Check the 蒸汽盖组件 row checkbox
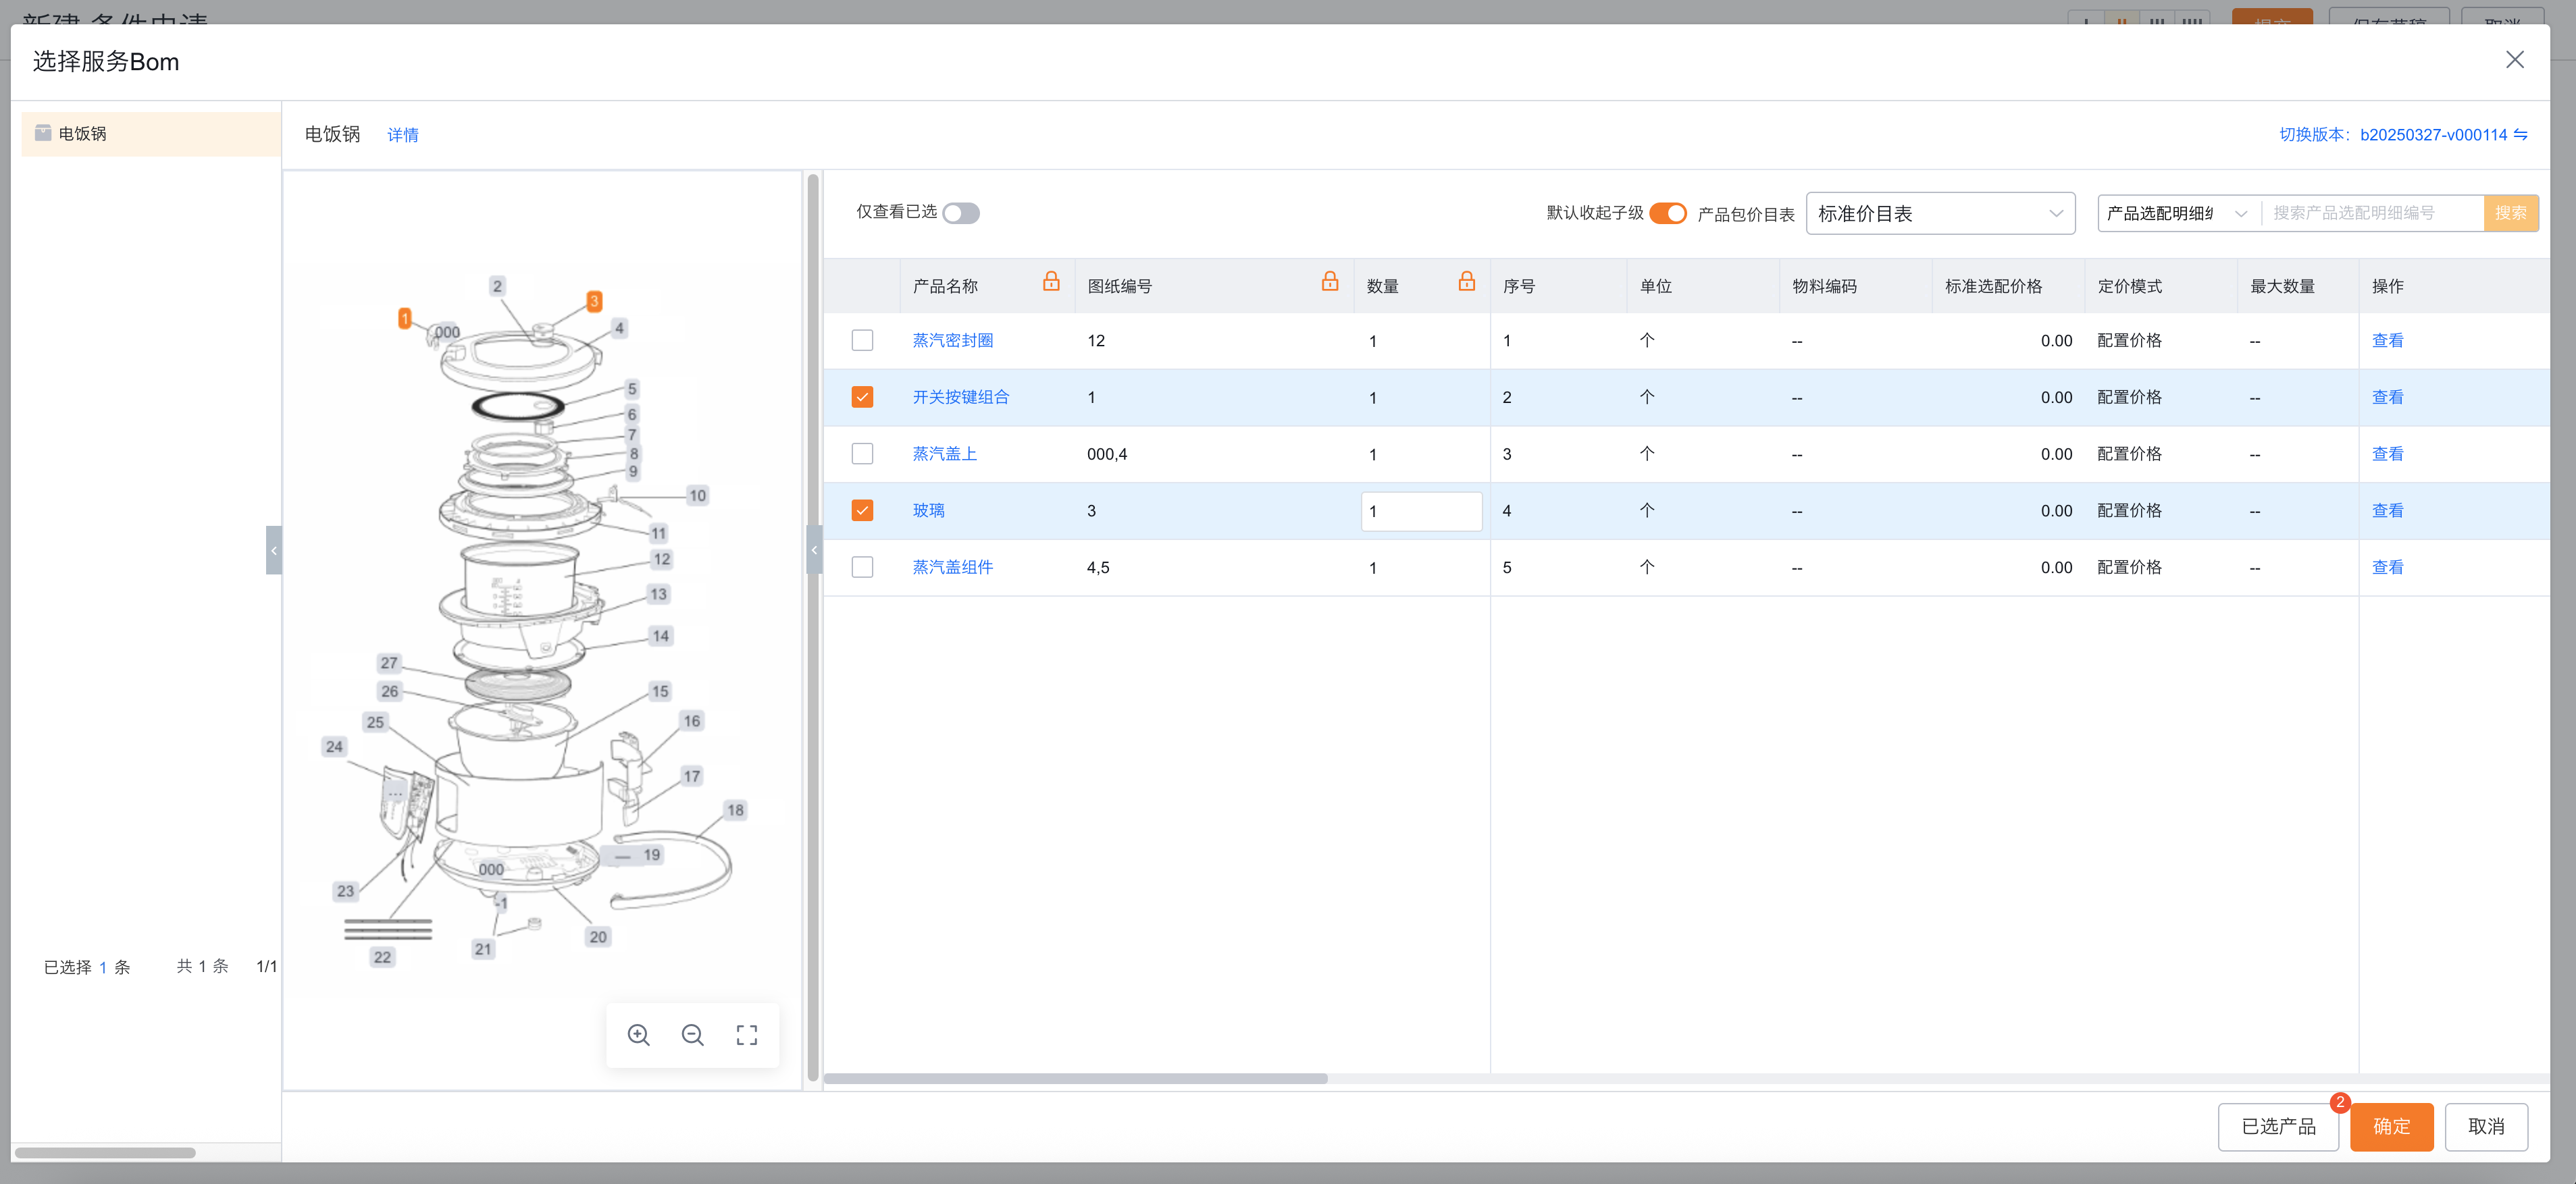2576x1184 pixels. point(862,568)
